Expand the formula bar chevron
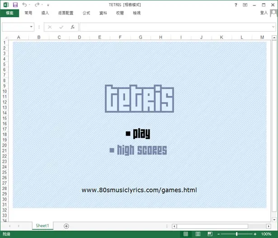This screenshot has width=278, height=238. click(x=273, y=27)
